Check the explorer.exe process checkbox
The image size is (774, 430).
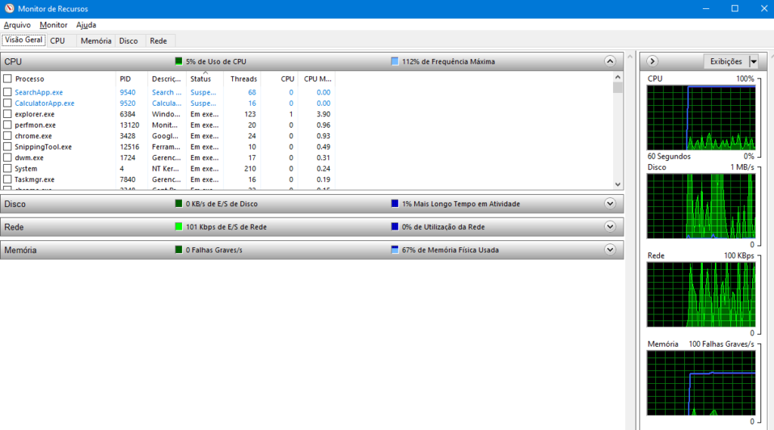click(8, 114)
